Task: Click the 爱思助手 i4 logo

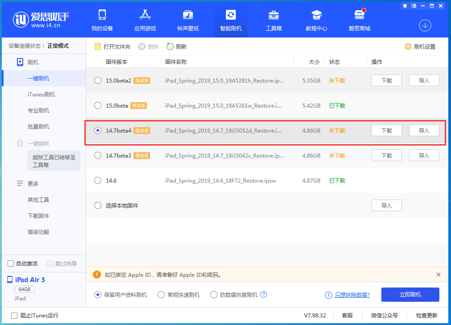Action: pos(41,20)
